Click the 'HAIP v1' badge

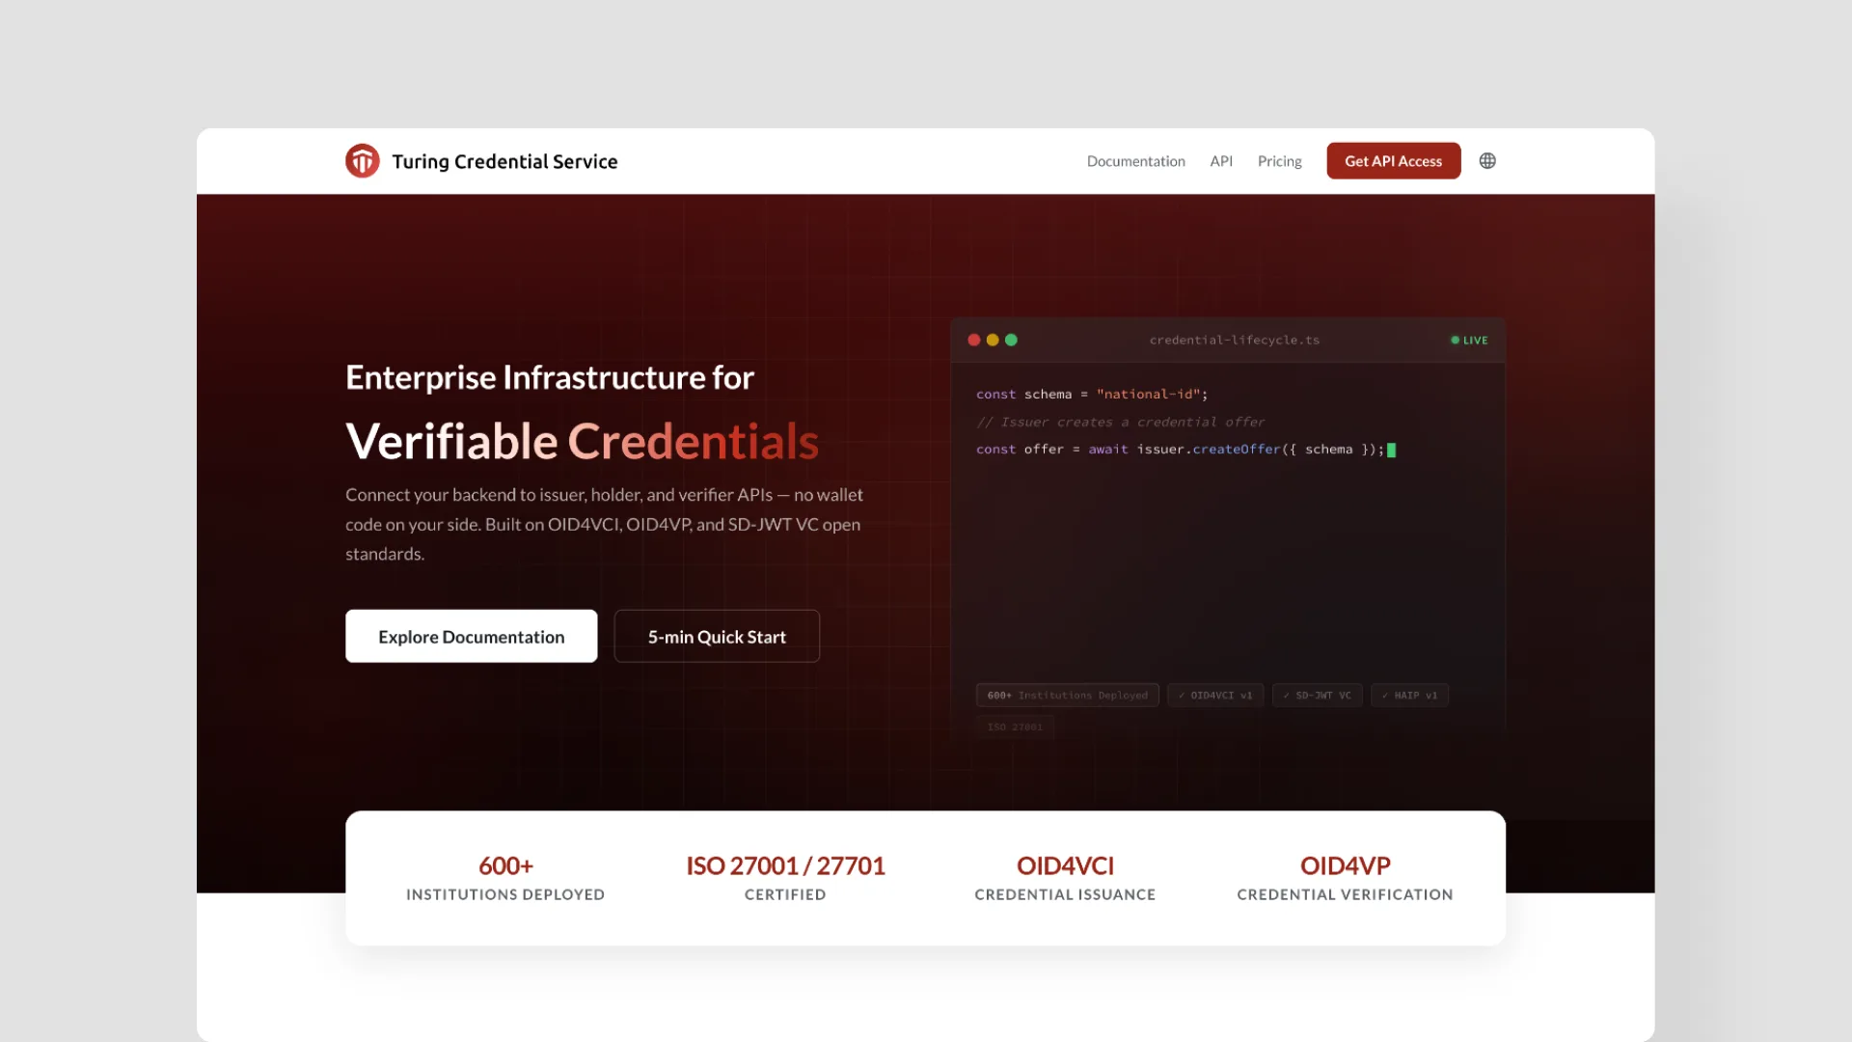pyautogui.click(x=1409, y=696)
